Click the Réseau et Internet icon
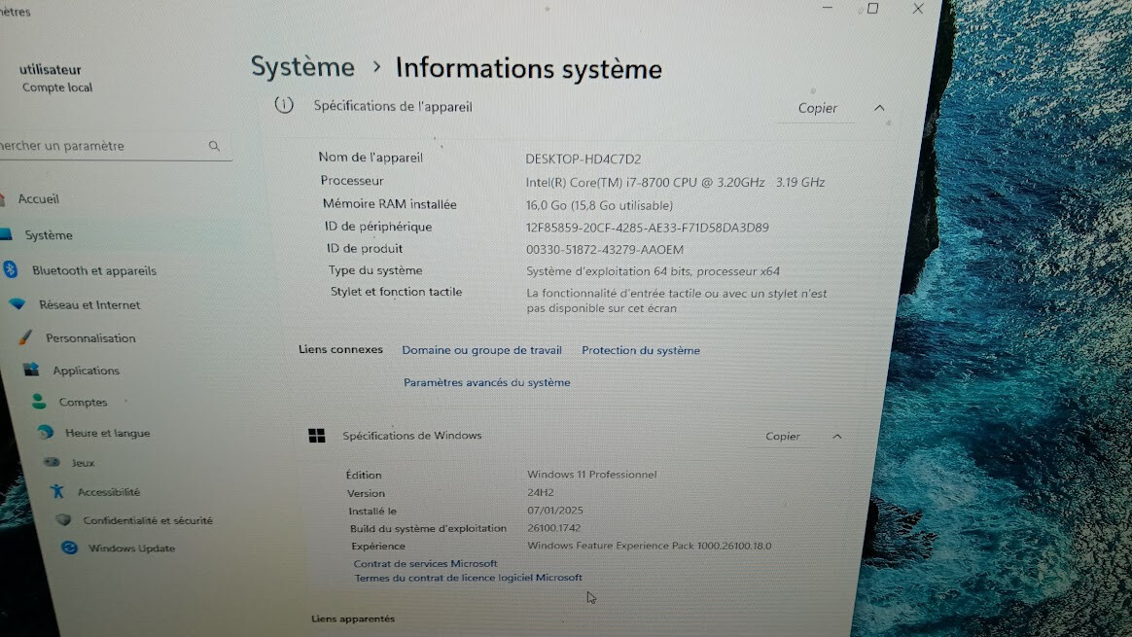This screenshot has width=1132, height=637. (x=18, y=304)
